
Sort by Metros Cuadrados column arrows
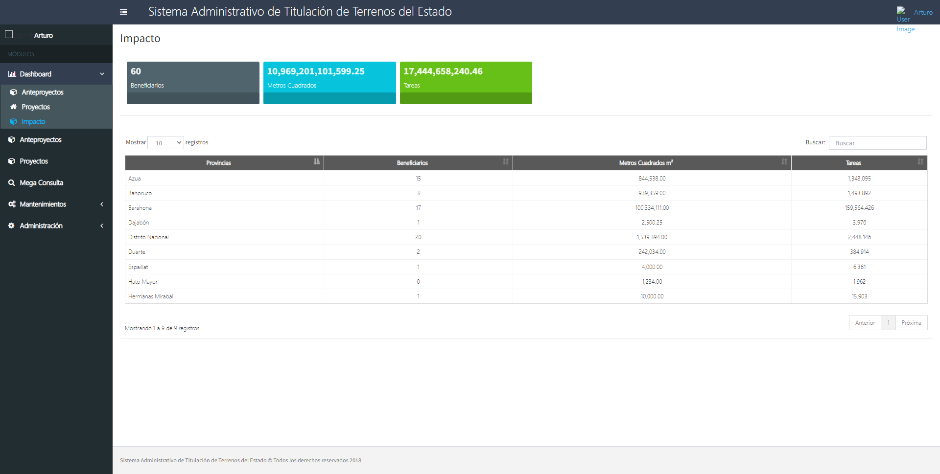(x=784, y=162)
